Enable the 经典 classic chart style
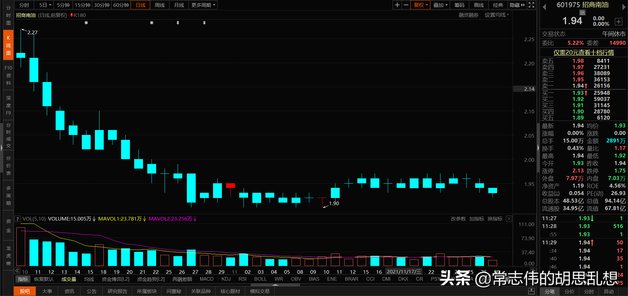This screenshot has width=628, height=296. (x=498, y=5)
